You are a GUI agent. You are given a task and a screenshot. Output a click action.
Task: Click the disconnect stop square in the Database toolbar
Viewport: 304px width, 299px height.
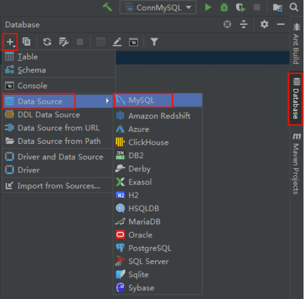pos(80,42)
